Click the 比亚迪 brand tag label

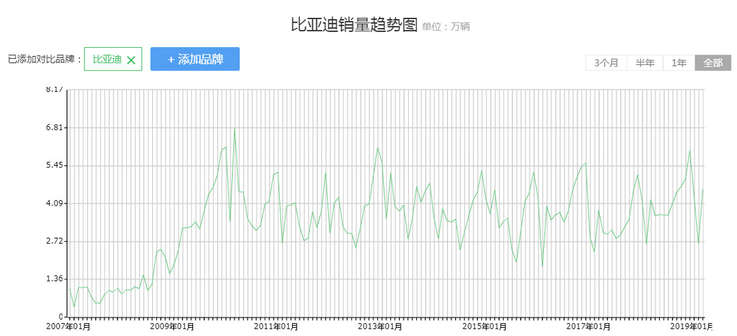click(106, 59)
